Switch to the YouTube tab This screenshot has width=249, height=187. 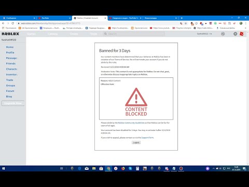click(x=54, y=18)
